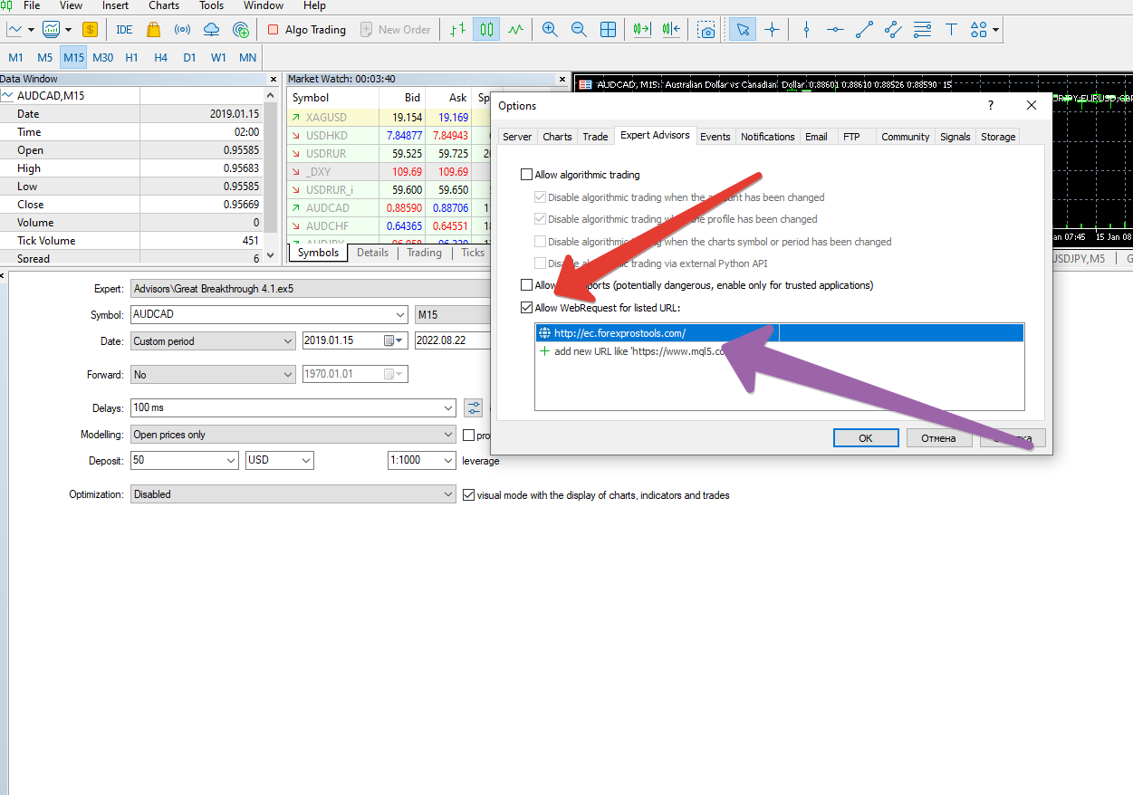Open the Deposit amount 50 dropdown
1133x795 pixels.
tap(232, 460)
